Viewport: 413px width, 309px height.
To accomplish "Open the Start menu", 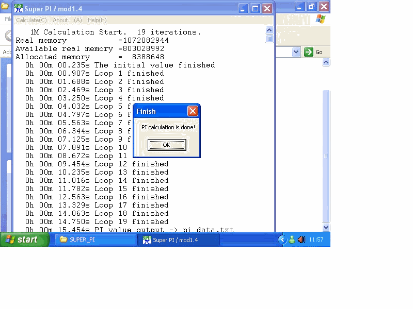I will pyautogui.click(x=24, y=239).
